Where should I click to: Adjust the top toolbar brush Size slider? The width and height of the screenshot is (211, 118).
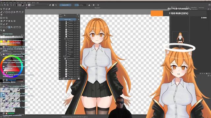(80, 5)
